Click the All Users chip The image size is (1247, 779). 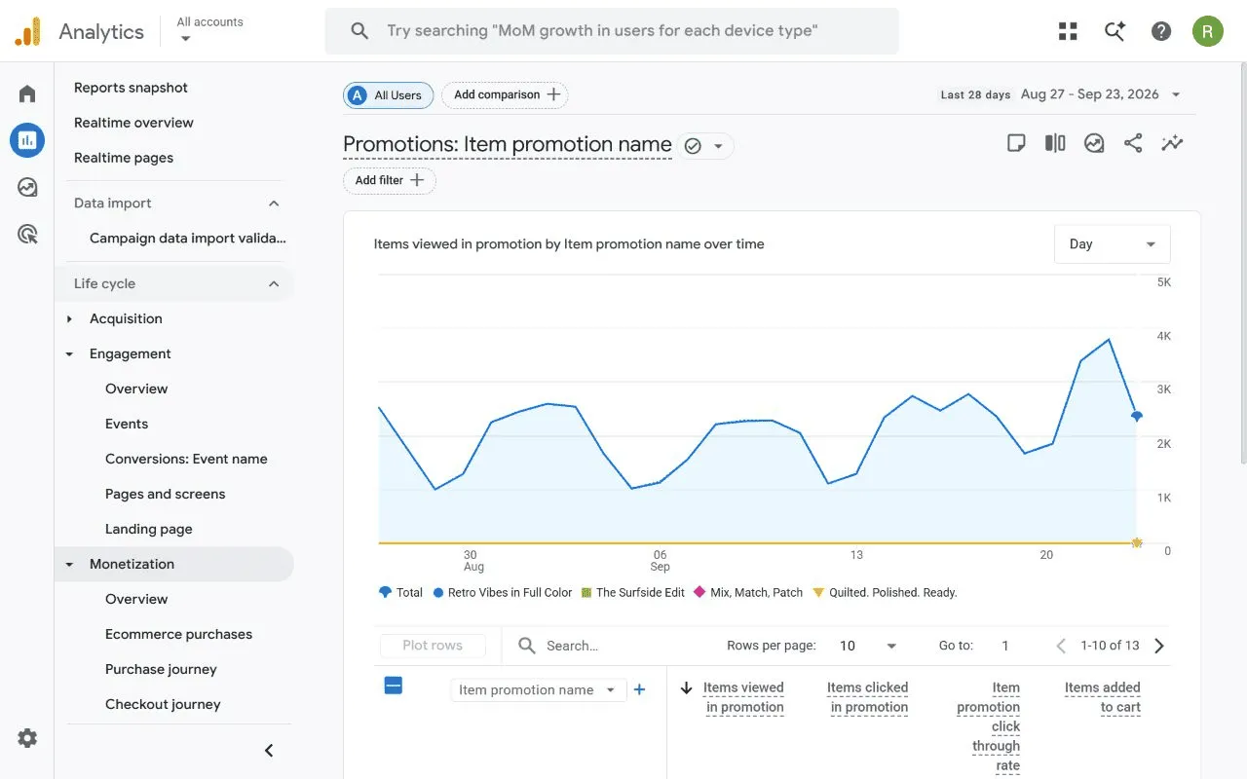click(x=388, y=94)
